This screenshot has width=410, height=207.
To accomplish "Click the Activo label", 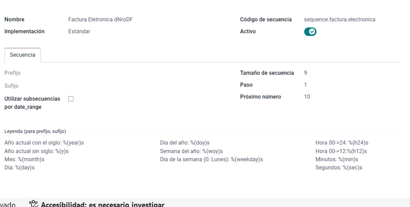I will pos(248,31).
